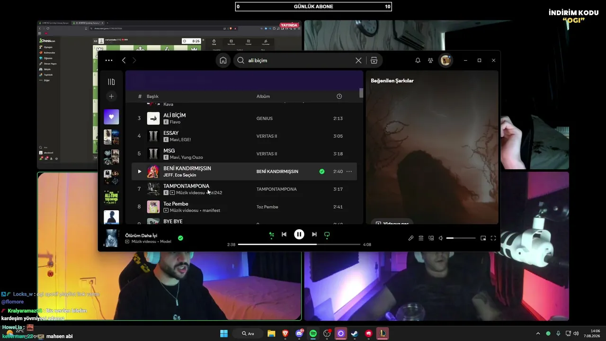Toggle the saved checkmark for BENİ KANDIRMIŞSIN

322,171
